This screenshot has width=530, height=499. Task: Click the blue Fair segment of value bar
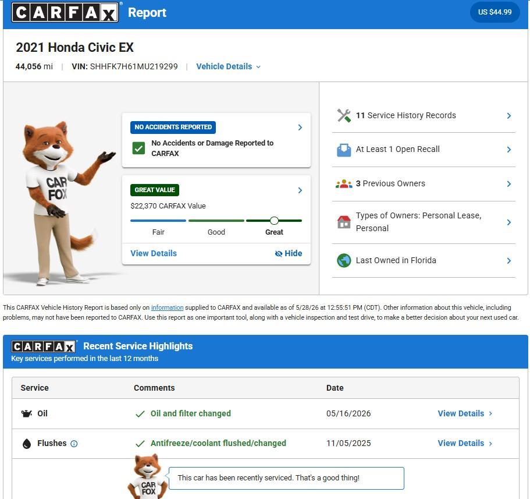[x=158, y=221]
